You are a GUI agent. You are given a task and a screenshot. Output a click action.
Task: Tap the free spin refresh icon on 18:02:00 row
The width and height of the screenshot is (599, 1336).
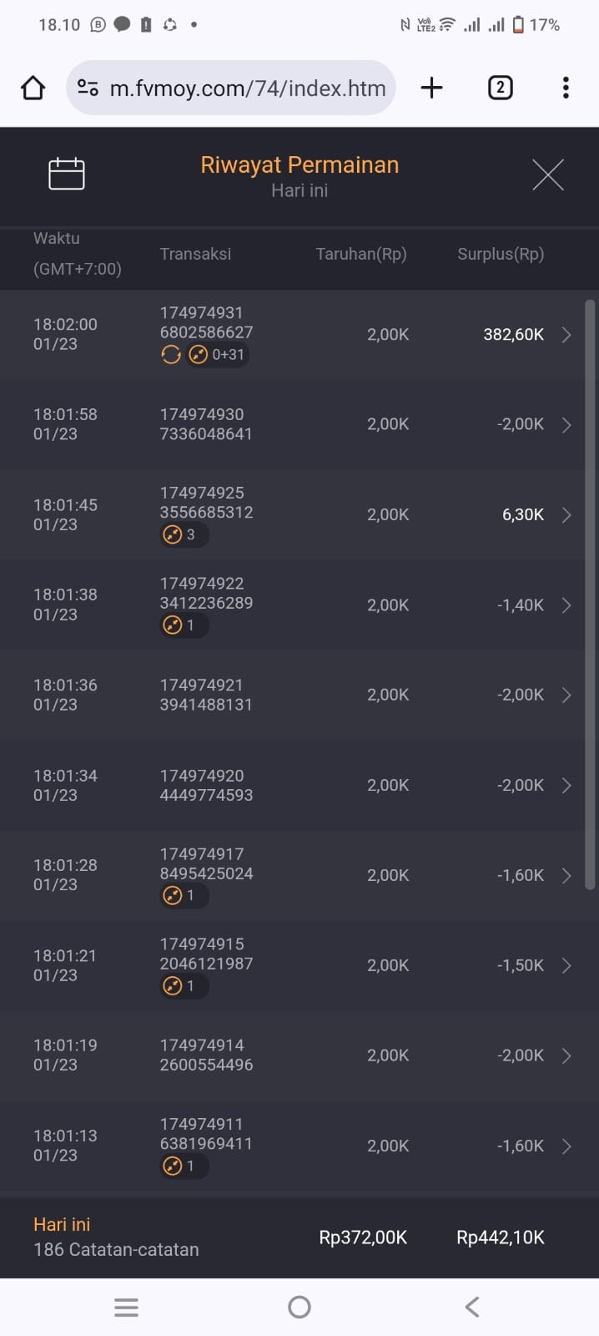[x=171, y=355]
